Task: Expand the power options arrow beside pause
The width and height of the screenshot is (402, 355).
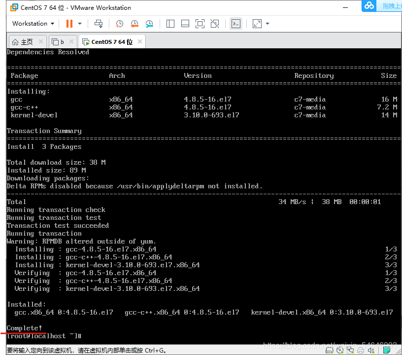Action: pyautogui.click(x=80, y=24)
